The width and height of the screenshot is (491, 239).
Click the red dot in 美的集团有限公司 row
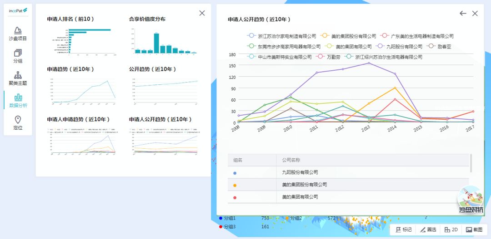[x=235, y=198]
